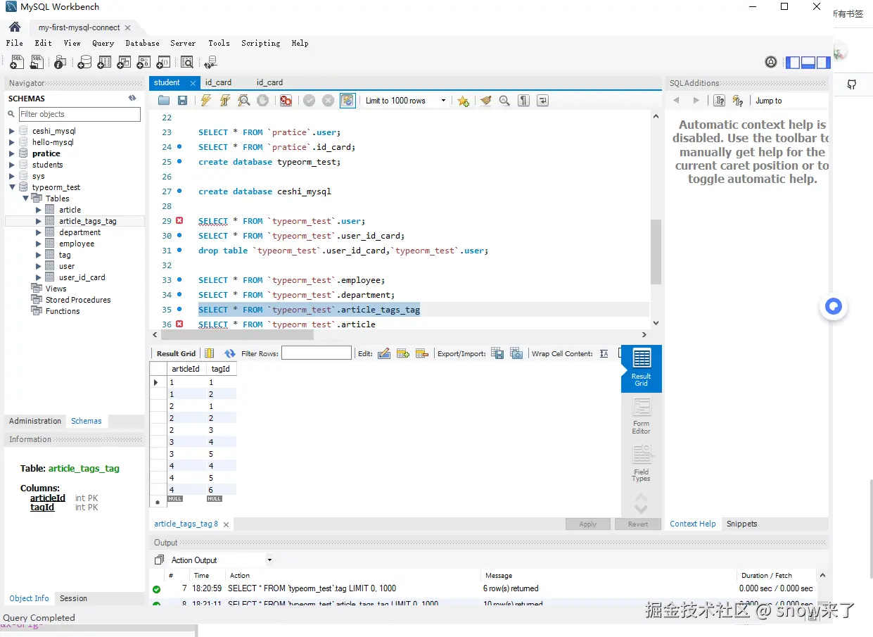
Task: Select the user_id_card table
Action: click(x=82, y=277)
